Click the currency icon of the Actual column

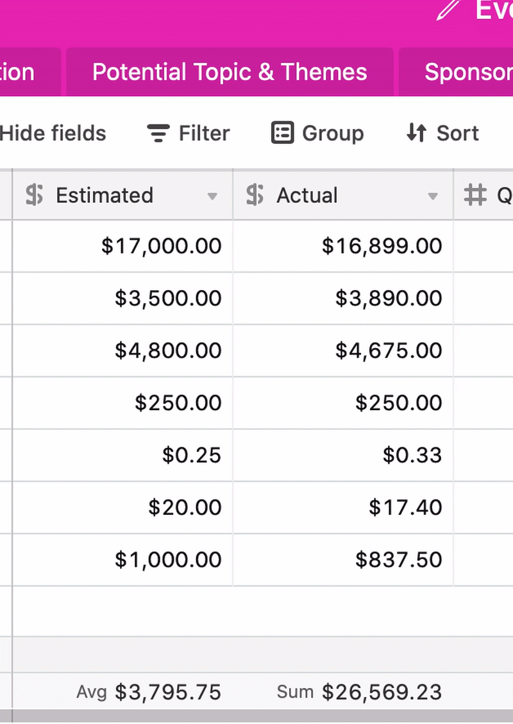(255, 194)
